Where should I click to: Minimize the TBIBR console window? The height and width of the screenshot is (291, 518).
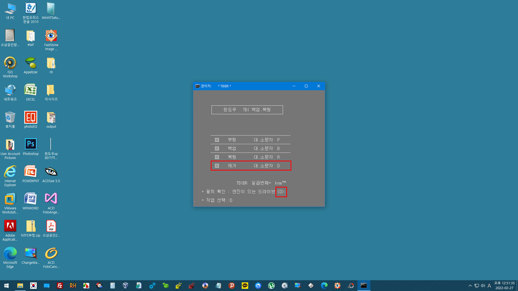pos(294,86)
